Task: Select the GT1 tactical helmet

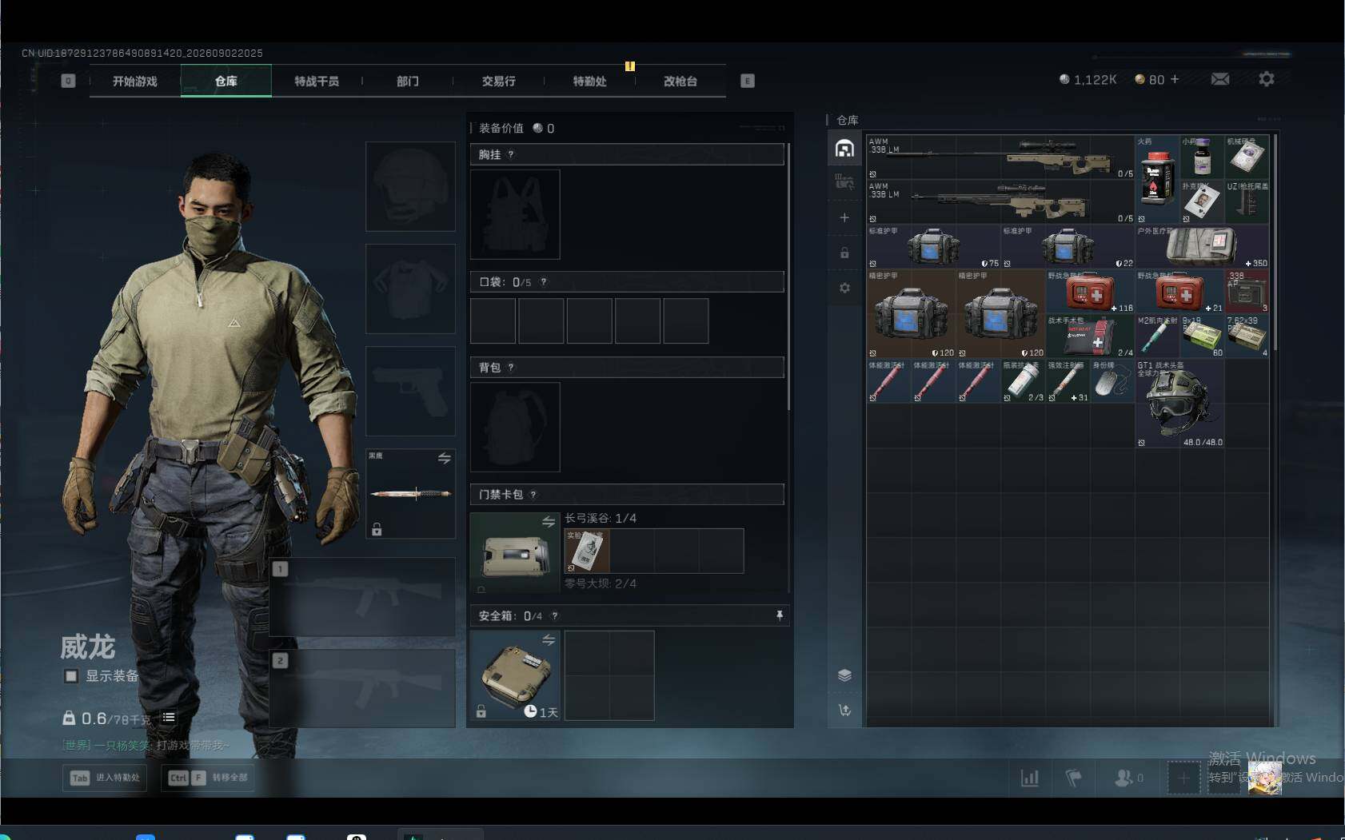Action: tap(1180, 404)
